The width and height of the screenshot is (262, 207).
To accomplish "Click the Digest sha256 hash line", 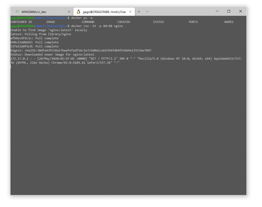I will click(x=81, y=50).
